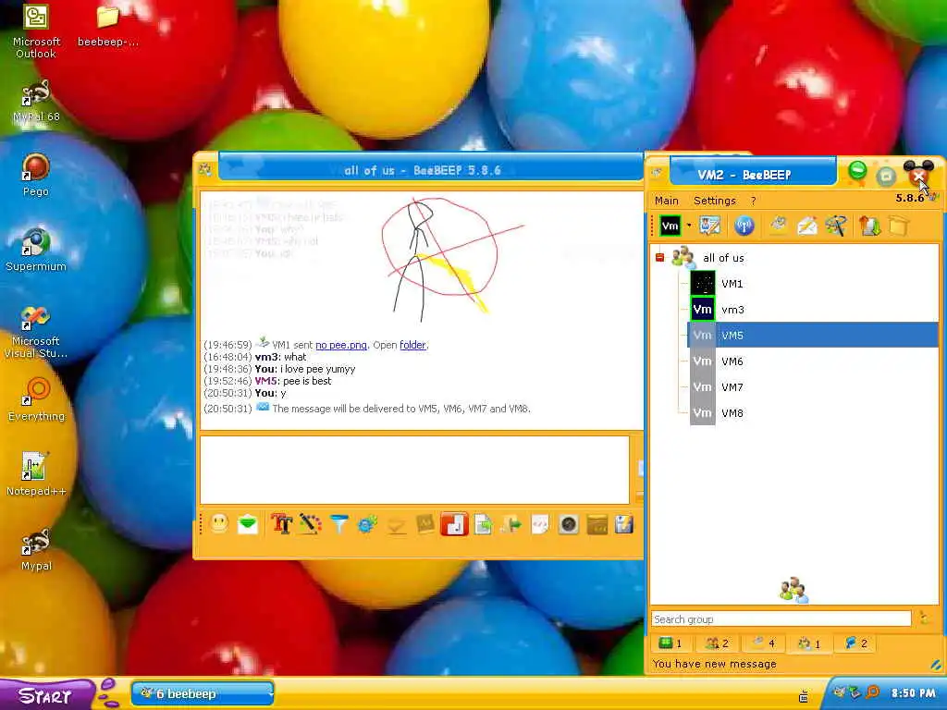
Task: Switch to the tab labeled 4
Action: point(763,643)
